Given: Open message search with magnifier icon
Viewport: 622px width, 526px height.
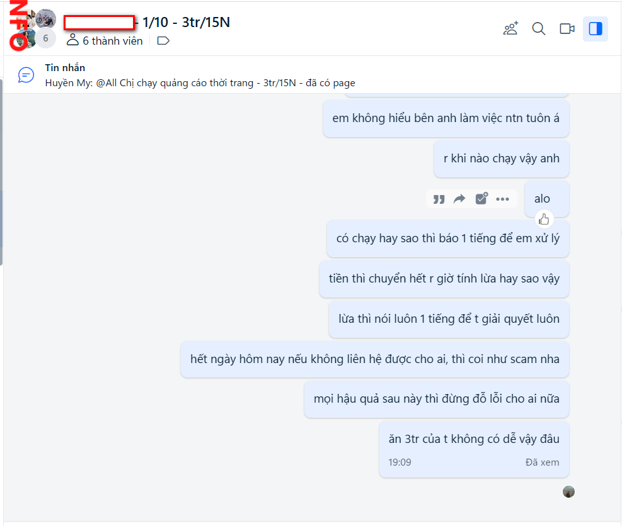Looking at the screenshot, I should tap(539, 29).
